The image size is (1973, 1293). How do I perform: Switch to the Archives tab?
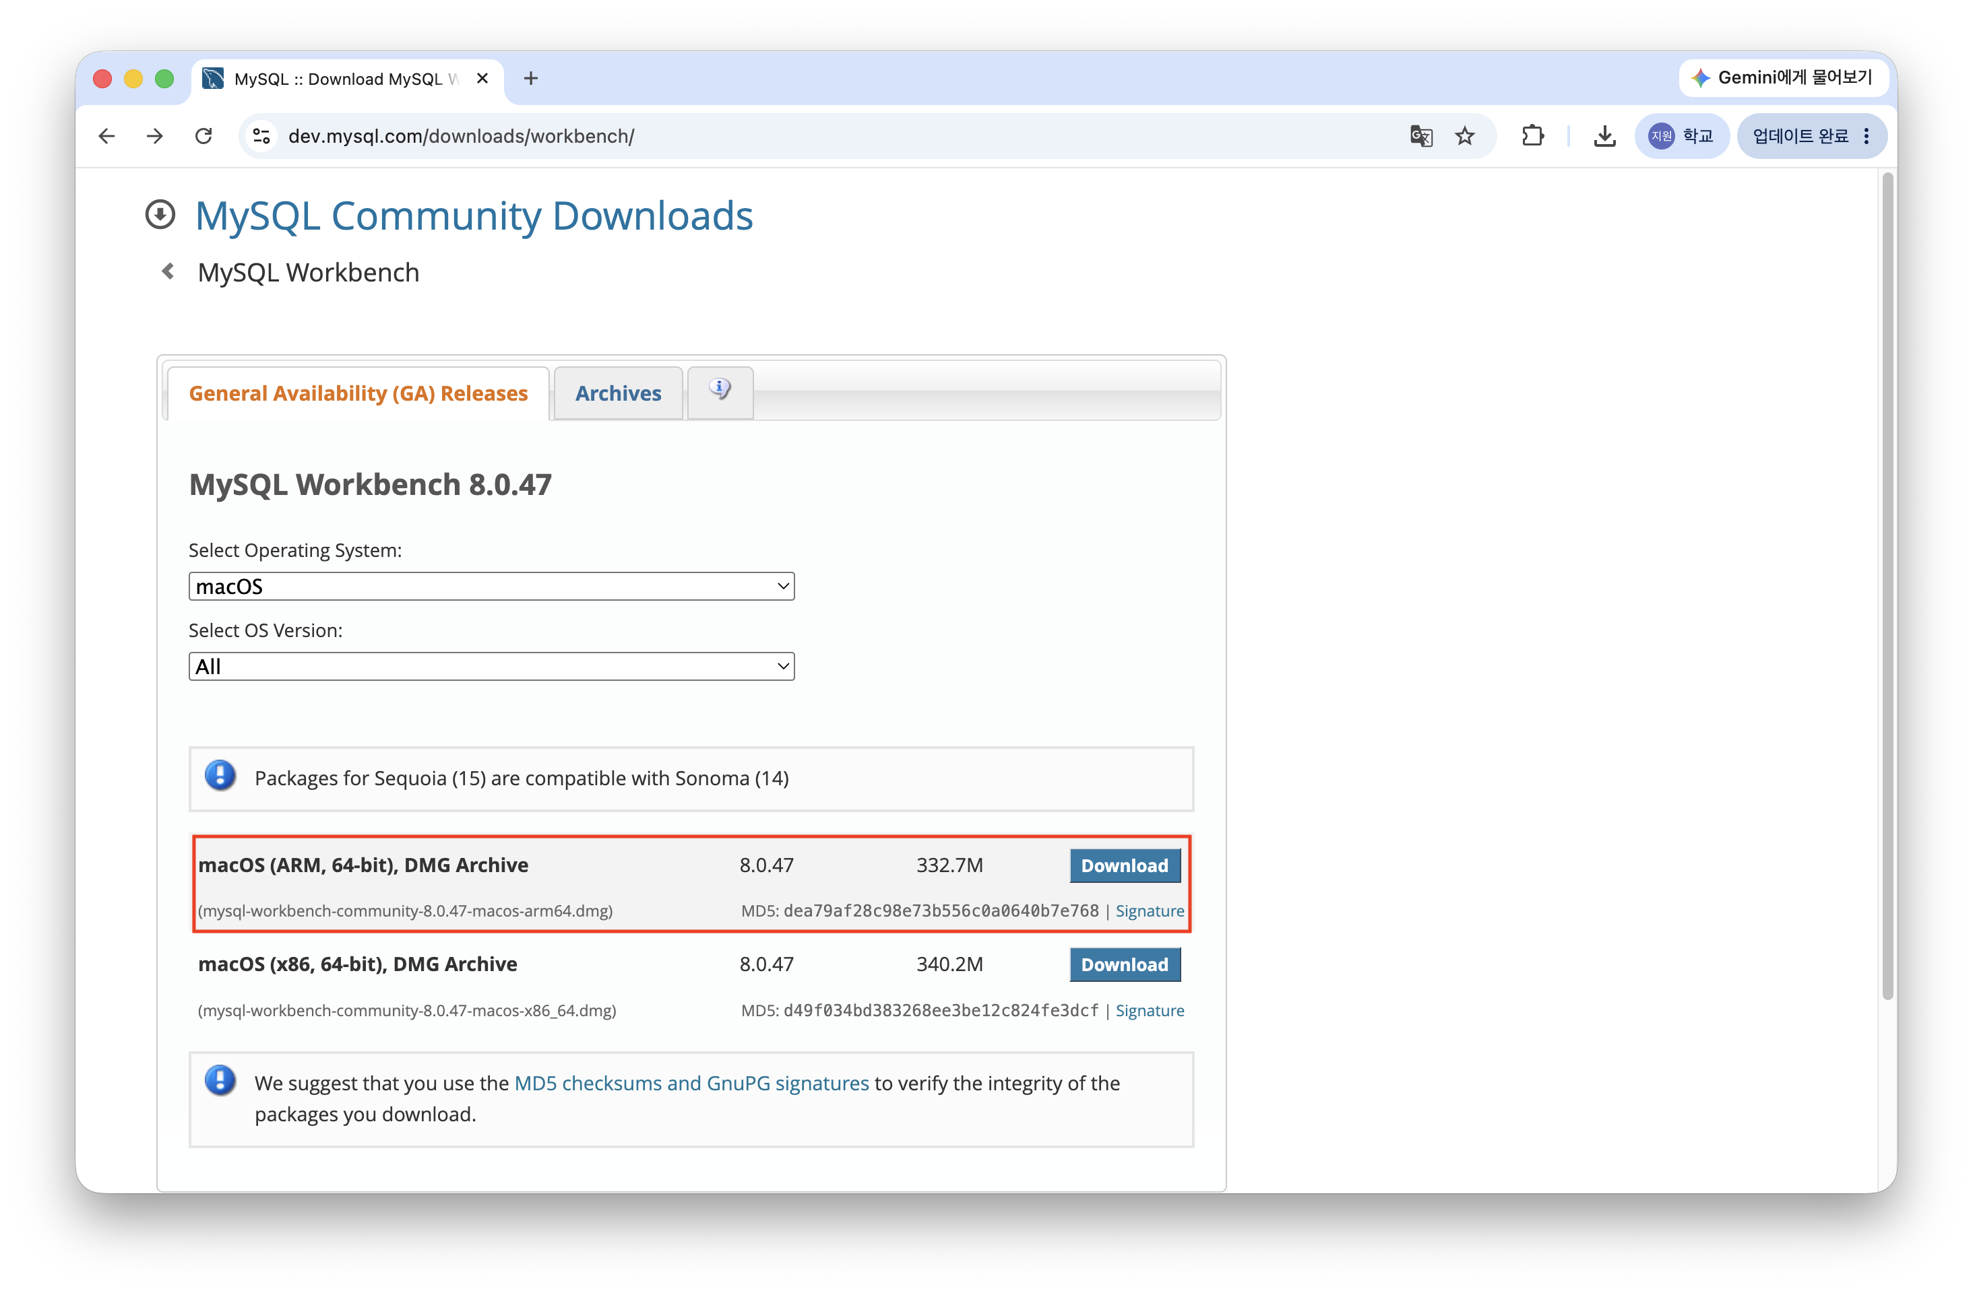(x=619, y=393)
